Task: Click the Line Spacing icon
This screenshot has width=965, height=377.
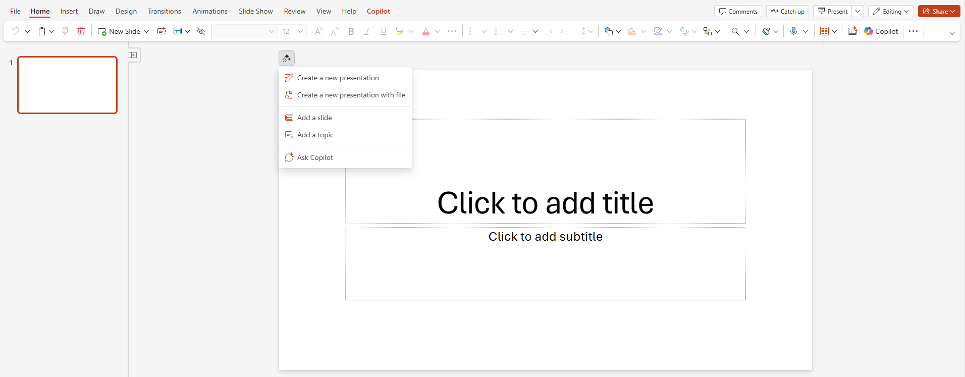Action: pos(581,31)
